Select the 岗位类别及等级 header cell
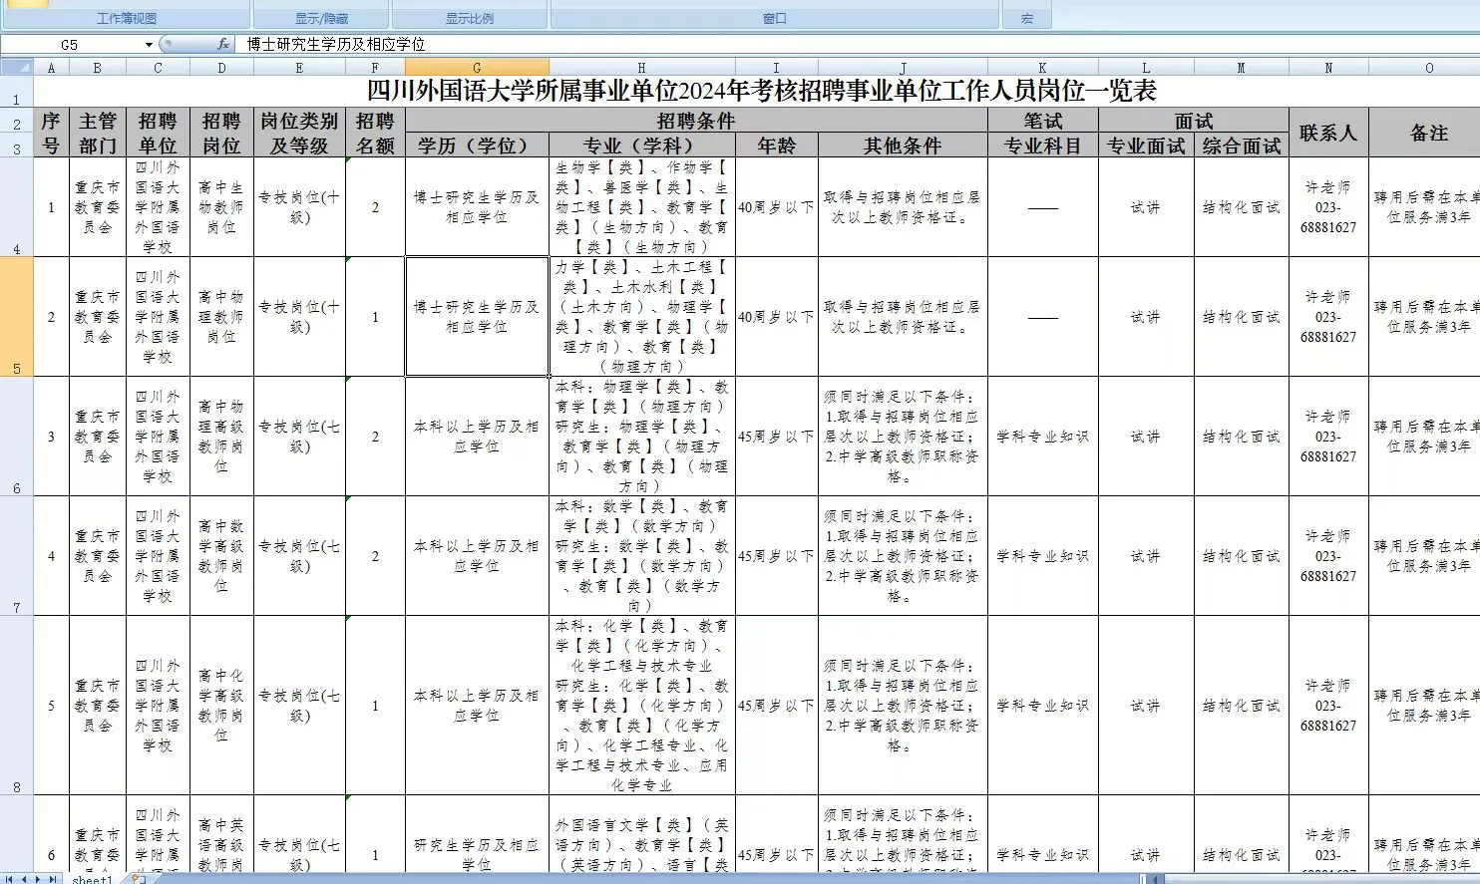 [299, 133]
